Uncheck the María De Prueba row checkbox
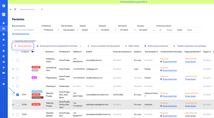 pyautogui.click(x=18, y=95)
